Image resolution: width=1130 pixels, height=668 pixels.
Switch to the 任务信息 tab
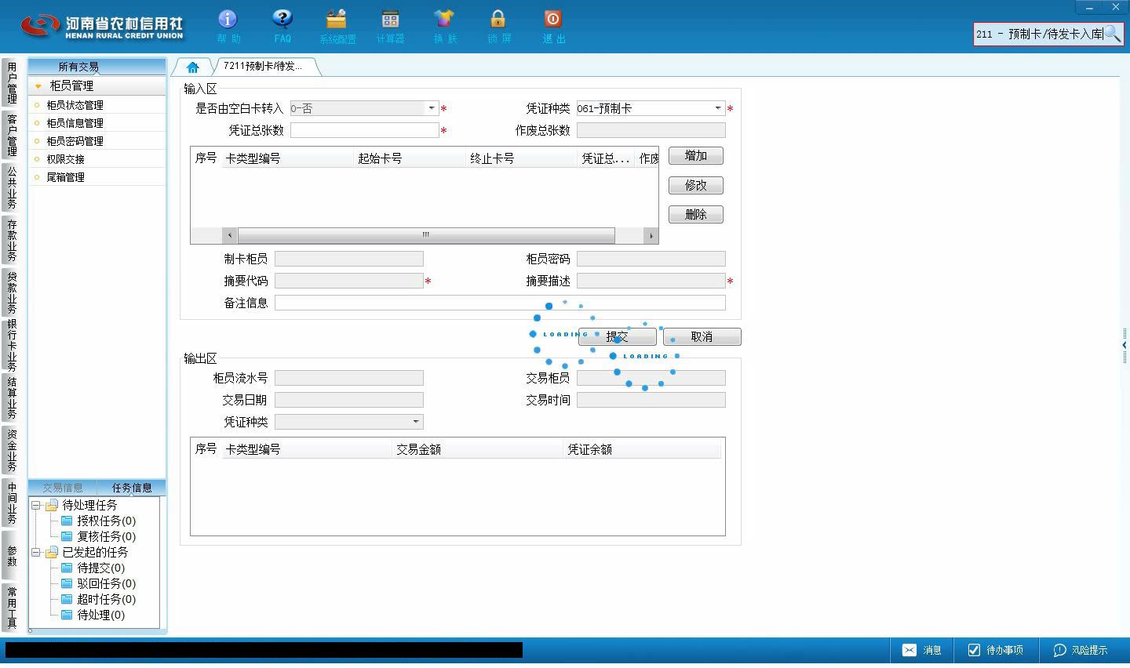[x=132, y=488]
